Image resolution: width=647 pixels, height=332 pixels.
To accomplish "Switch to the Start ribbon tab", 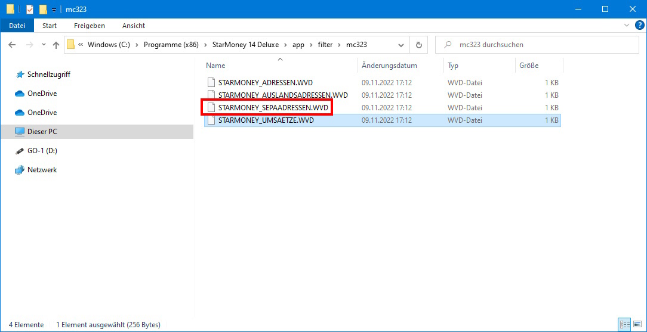I will point(50,26).
